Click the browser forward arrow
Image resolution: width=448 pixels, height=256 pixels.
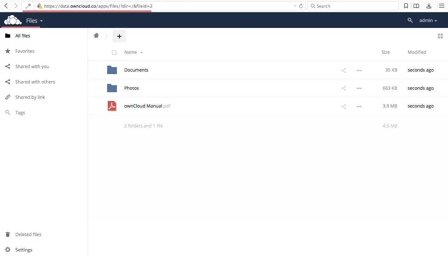tap(16, 6)
